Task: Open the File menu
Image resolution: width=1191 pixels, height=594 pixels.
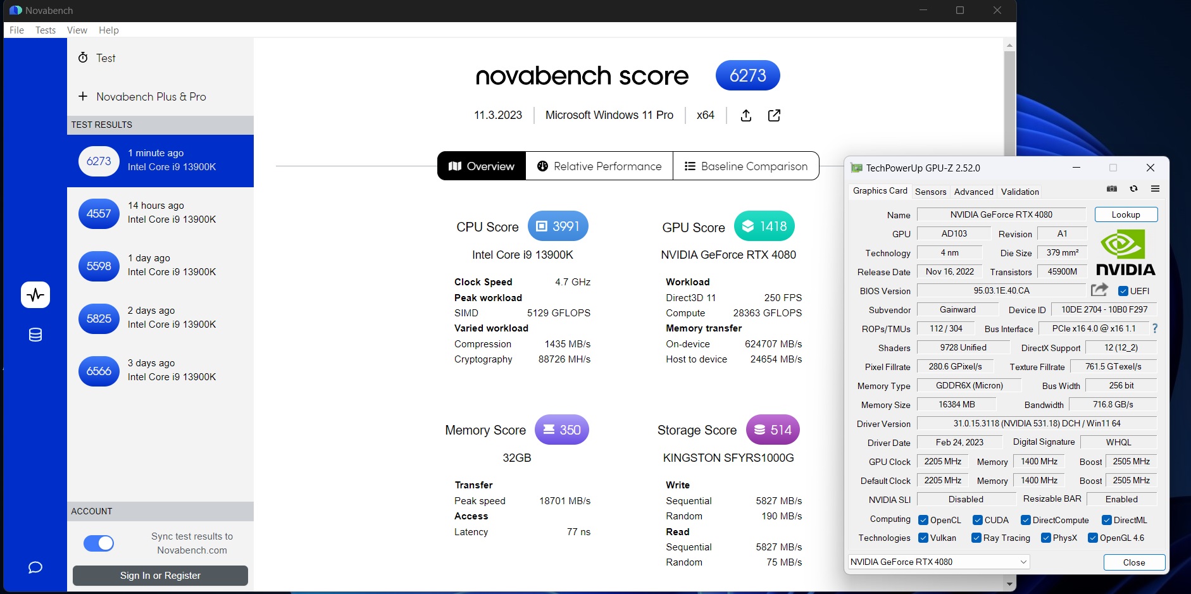Action: point(16,30)
